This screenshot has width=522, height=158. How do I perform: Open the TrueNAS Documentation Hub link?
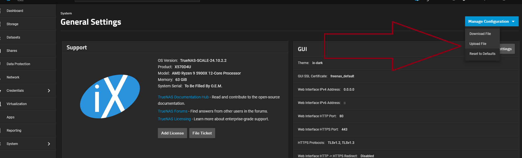click(183, 97)
